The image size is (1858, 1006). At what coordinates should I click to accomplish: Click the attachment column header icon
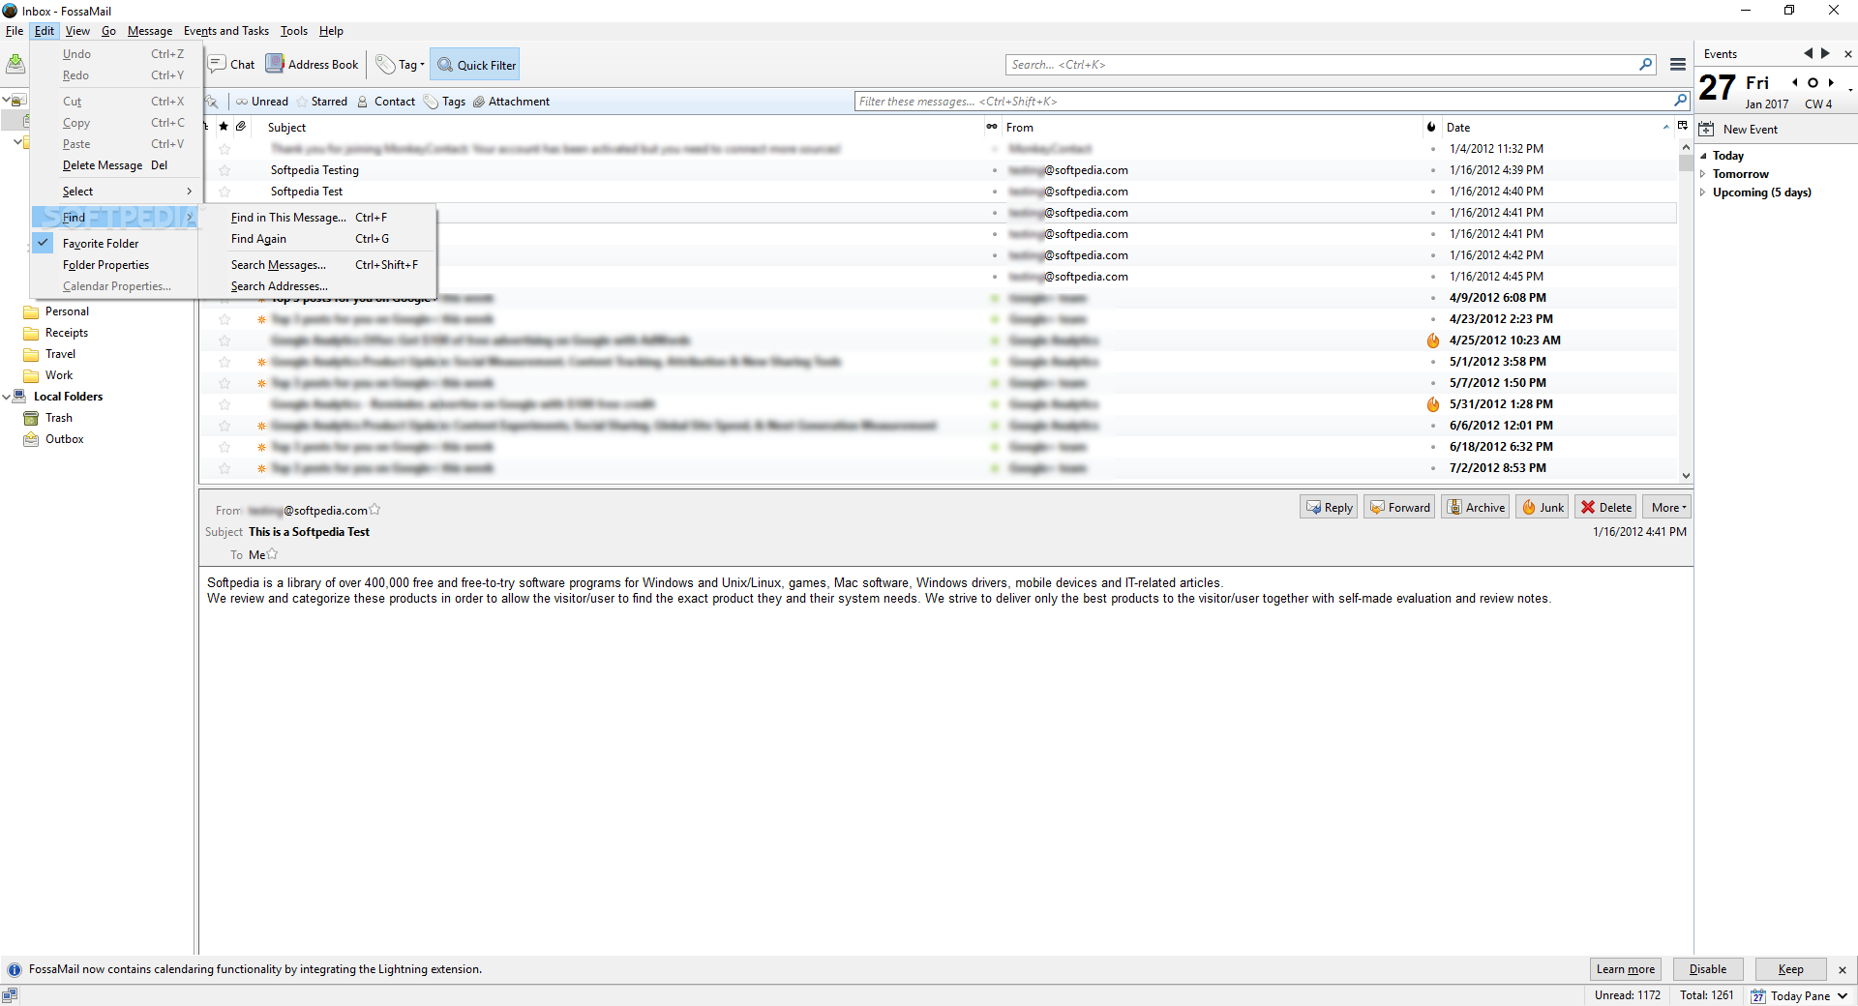click(x=241, y=127)
